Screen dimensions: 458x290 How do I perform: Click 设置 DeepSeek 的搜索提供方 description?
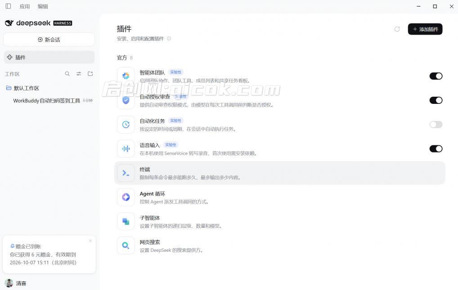(171, 250)
